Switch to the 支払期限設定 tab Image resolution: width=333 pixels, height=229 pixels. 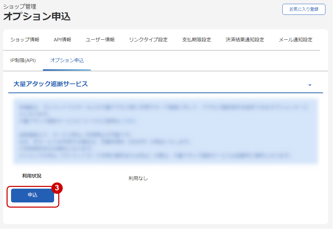(x=196, y=40)
